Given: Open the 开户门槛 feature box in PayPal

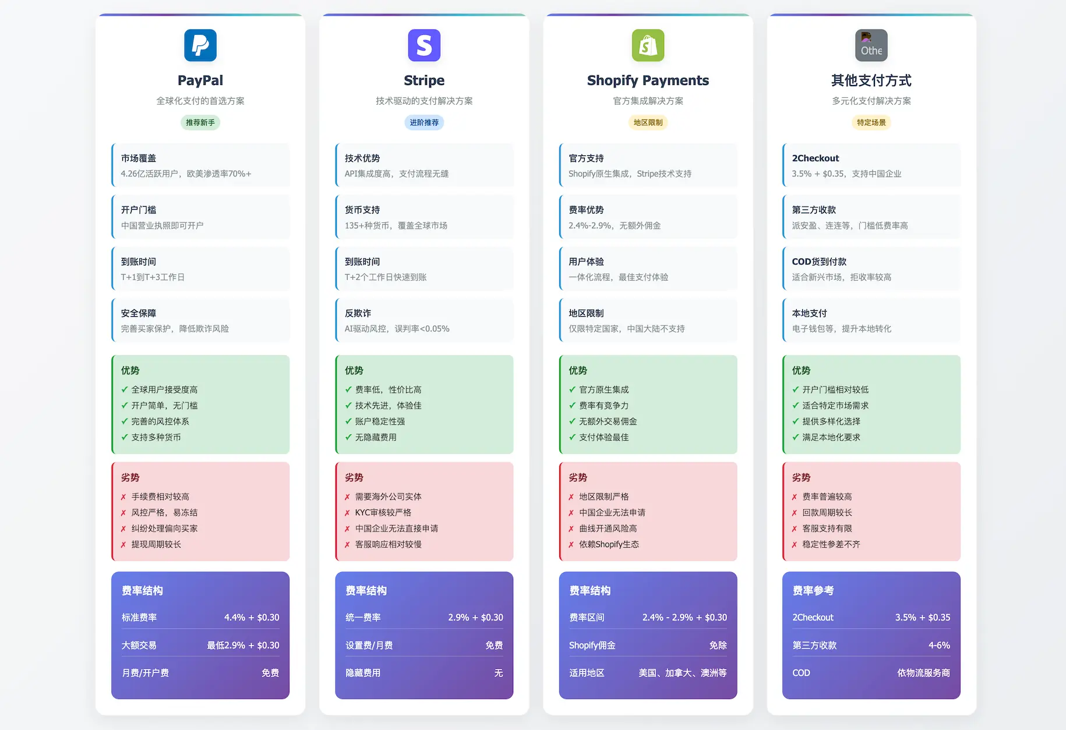Looking at the screenshot, I should pos(200,217).
